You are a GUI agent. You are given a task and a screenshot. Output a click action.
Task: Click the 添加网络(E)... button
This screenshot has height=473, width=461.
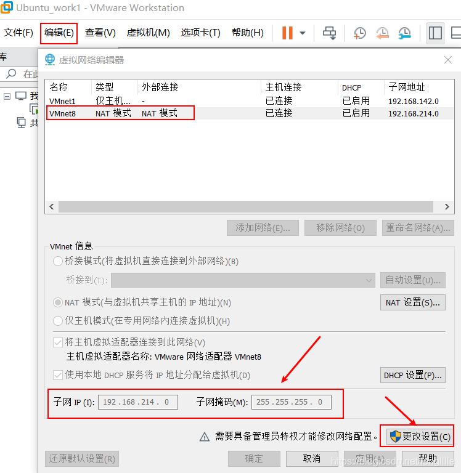(x=263, y=228)
